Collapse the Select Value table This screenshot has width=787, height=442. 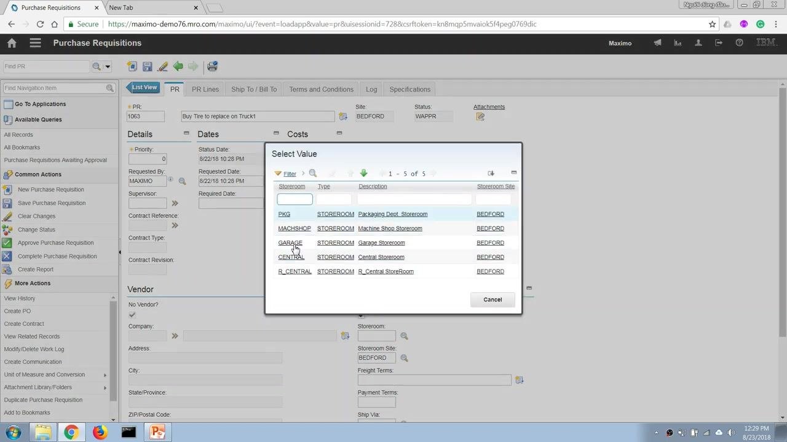pyautogui.click(x=514, y=173)
